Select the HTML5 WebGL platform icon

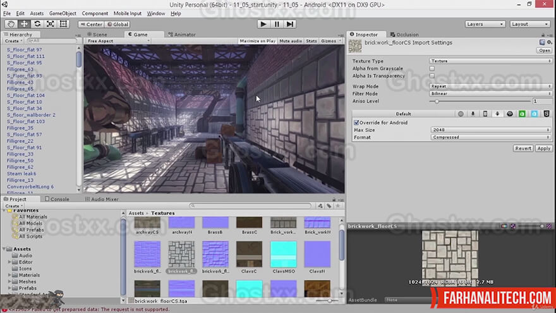point(547,114)
